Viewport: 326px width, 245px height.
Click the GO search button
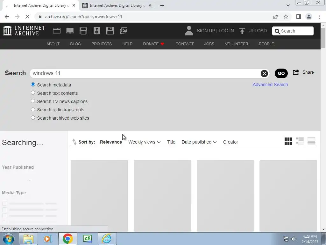click(x=281, y=73)
